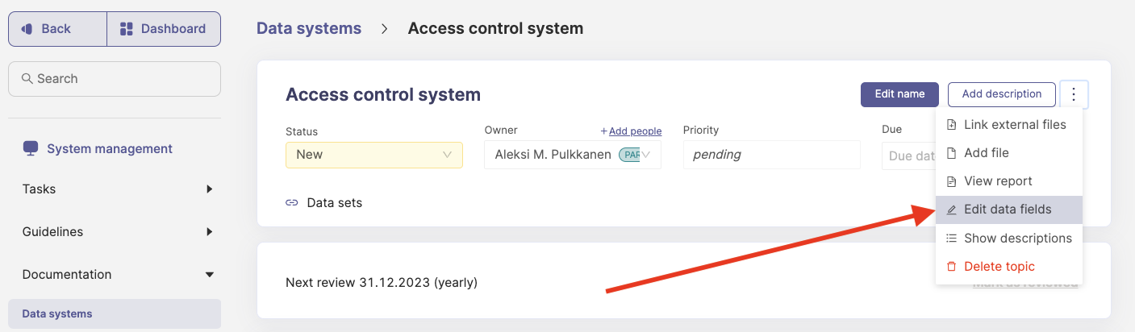Select Add file from the menu
1135x332 pixels.
click(1008, 153)
